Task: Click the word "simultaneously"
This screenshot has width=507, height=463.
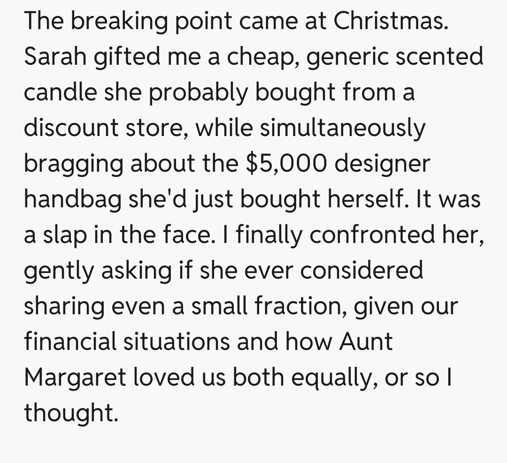Action: (342, 129)
